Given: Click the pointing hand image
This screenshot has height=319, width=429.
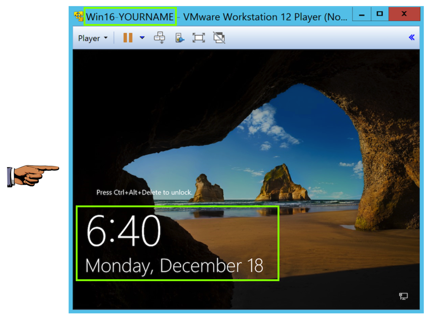Looking at the screenshot, I should 33,176.
